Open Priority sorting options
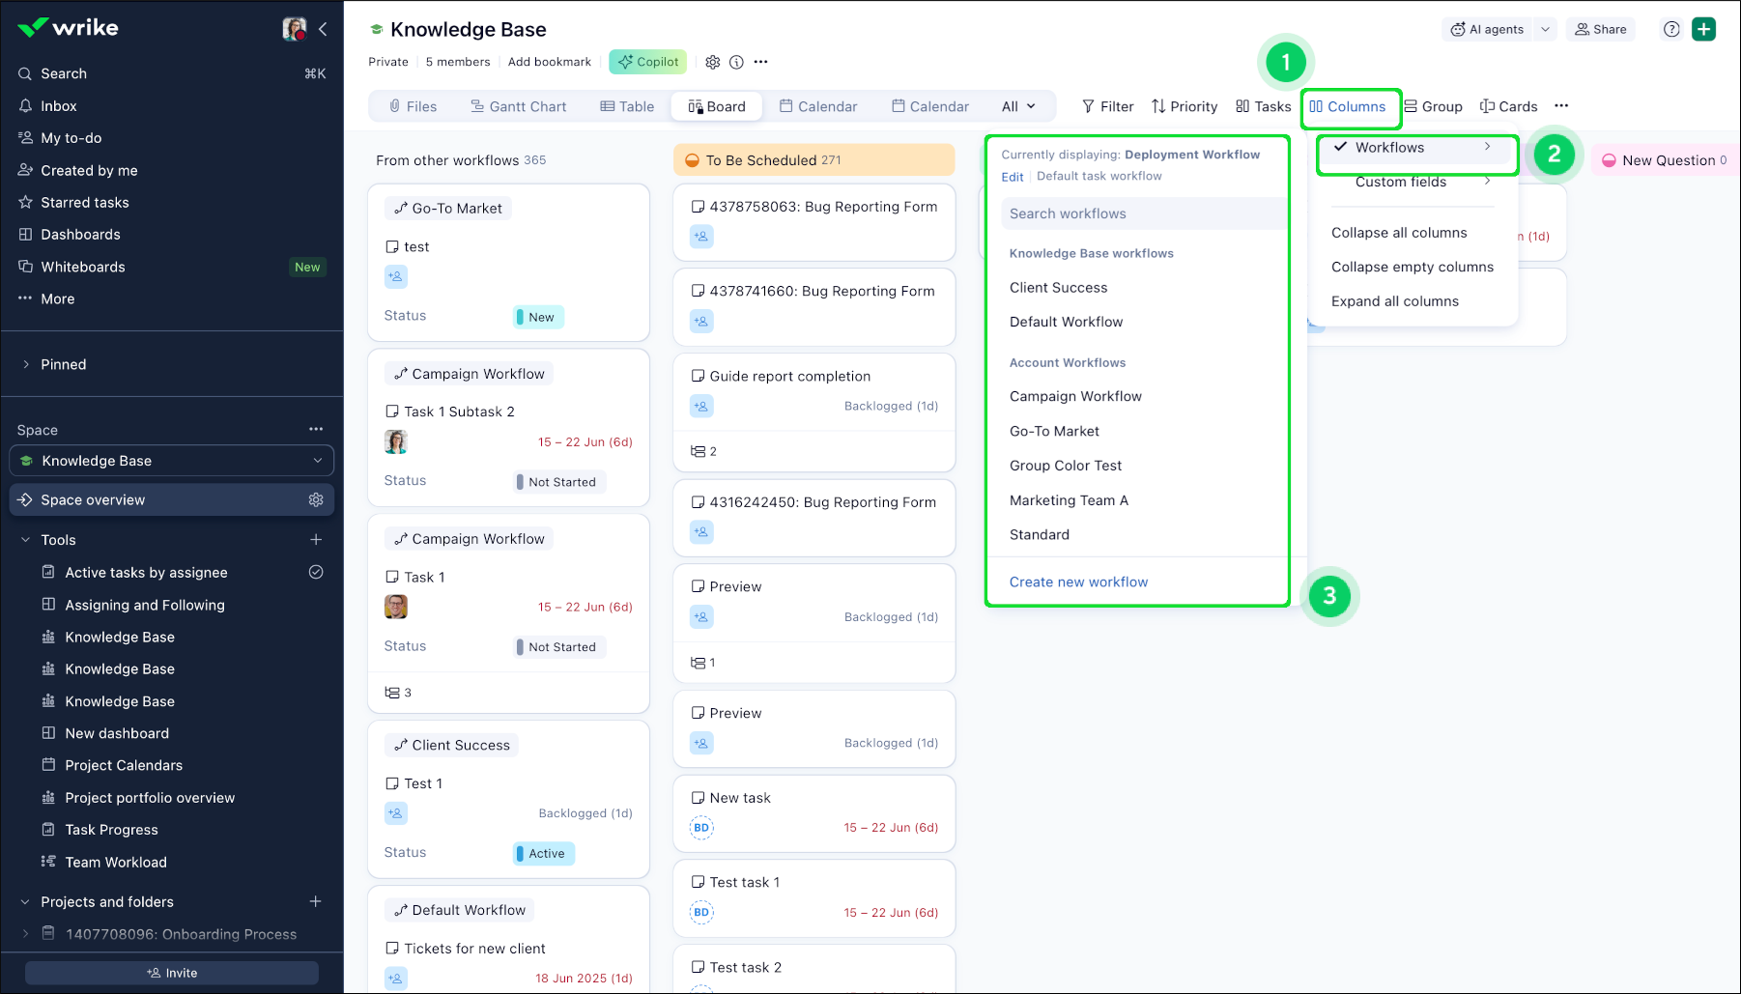 point(1184,106)
